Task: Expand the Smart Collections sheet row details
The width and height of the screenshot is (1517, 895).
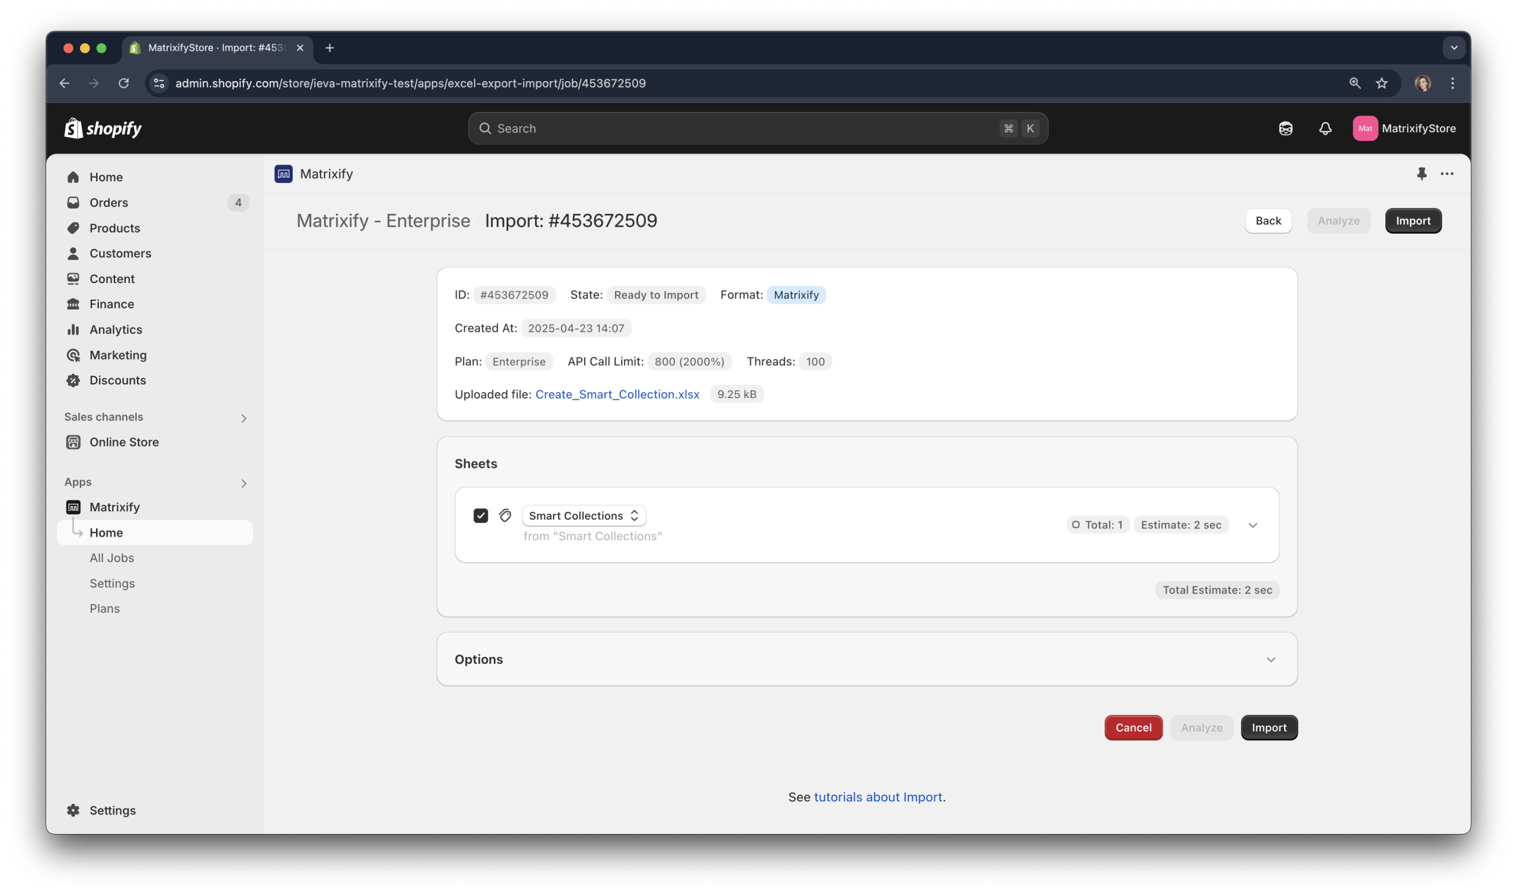Action: [1253, 525]
